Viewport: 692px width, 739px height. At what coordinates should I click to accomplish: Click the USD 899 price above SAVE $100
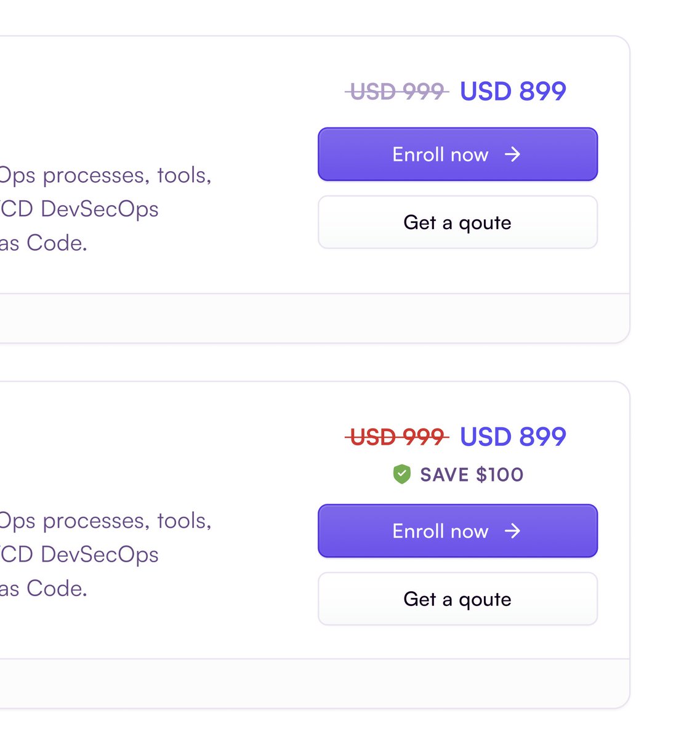(x=513, y=437)
